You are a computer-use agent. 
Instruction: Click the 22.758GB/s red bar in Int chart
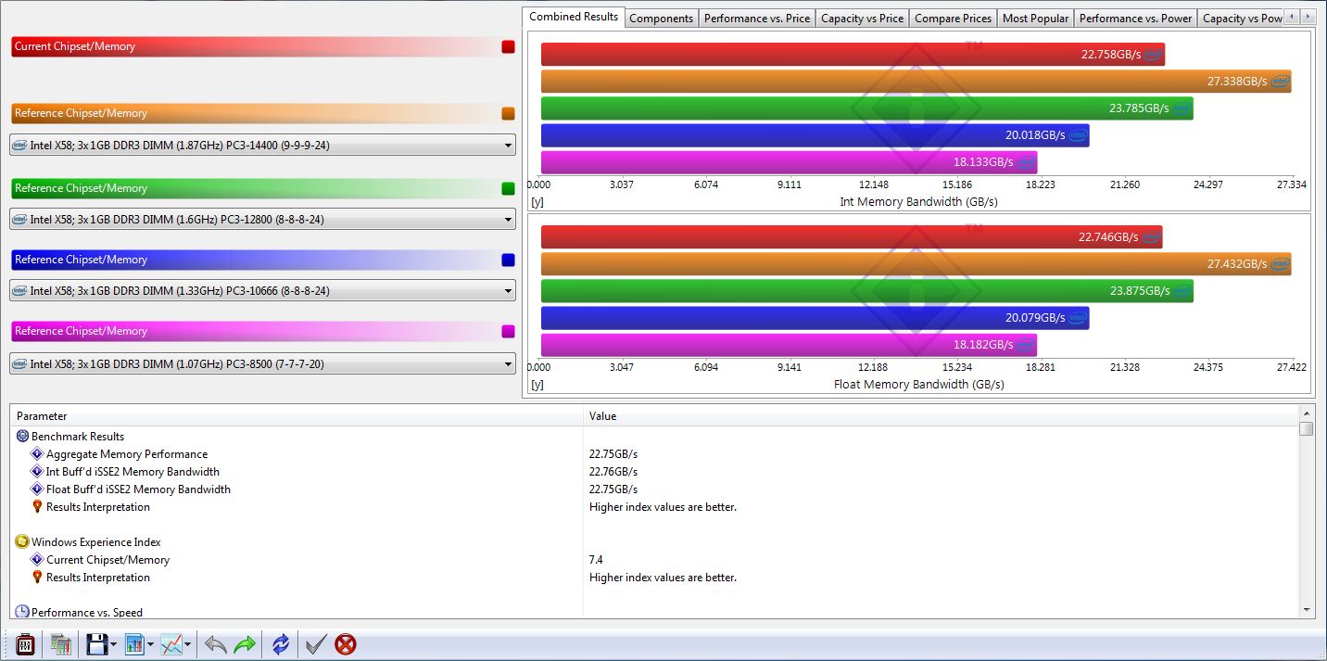click(853, 55)
